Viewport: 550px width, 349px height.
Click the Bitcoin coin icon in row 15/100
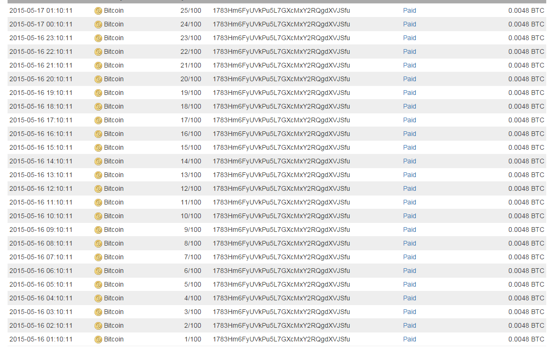98,148
